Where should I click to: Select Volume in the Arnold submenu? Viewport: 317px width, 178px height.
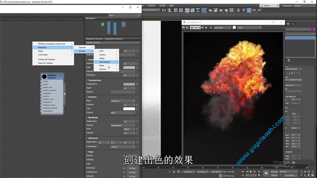pyautogui.click(x=107, y=69)
